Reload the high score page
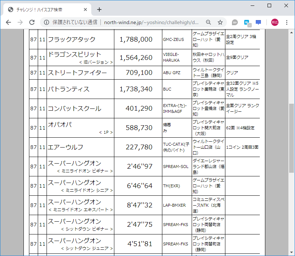This screenshot has height=256, width=295. point(32,22)
